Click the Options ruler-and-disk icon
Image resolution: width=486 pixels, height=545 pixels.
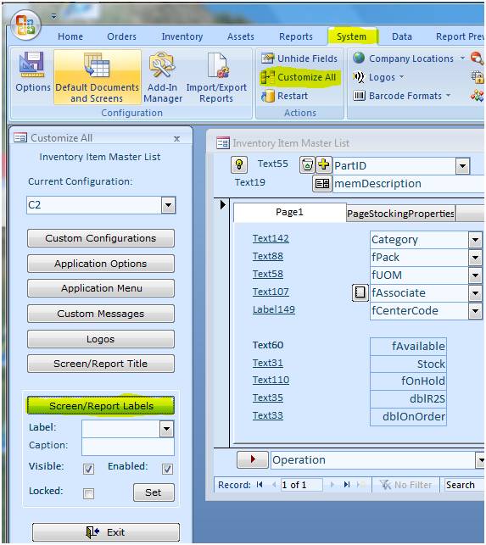click(32, 65)
